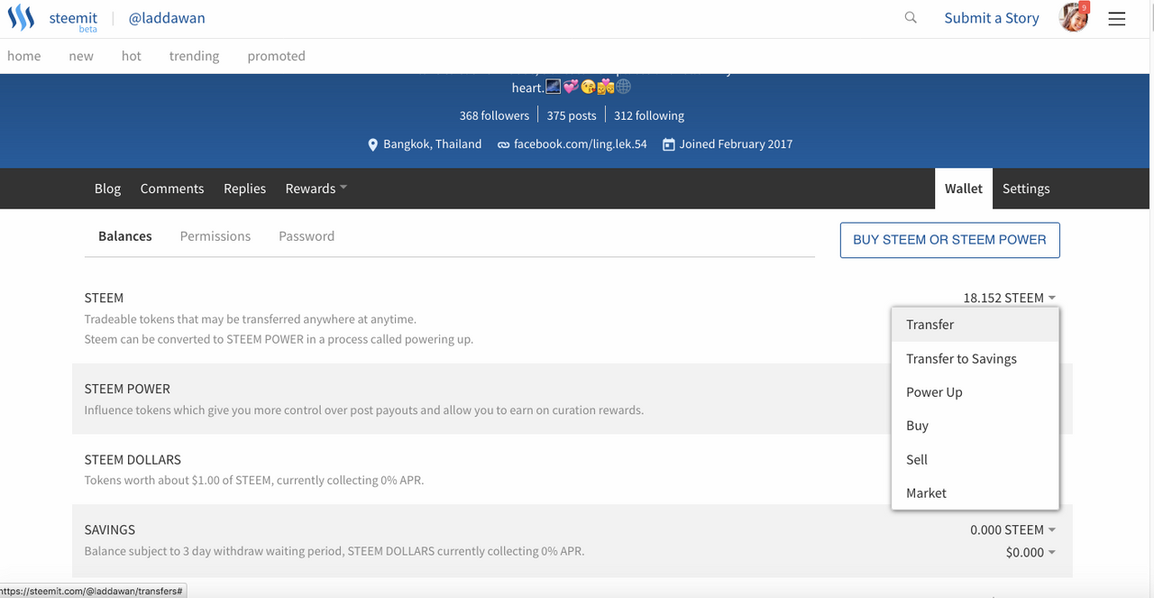Viewport: 1154px width, 598px height.
Task: Select the Wallet tab
Action: [964, 189]
